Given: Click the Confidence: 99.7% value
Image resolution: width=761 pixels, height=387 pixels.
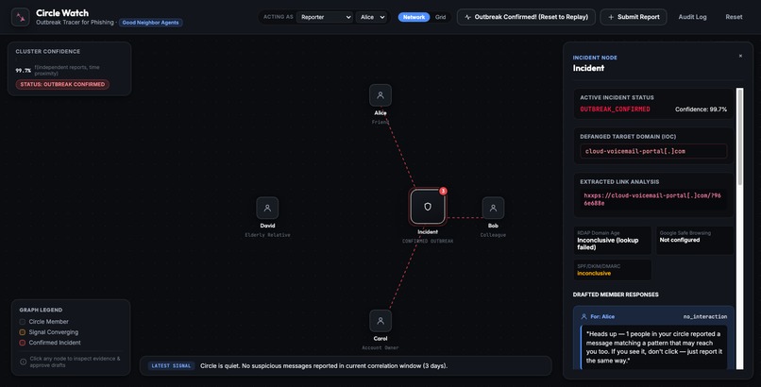Looking at the screenshot, I should [x=701, y=109].
